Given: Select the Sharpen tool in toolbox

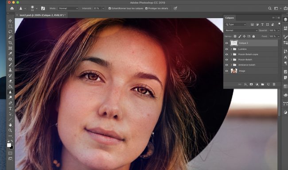Looking at the screenshot, I should coord(10,92).
